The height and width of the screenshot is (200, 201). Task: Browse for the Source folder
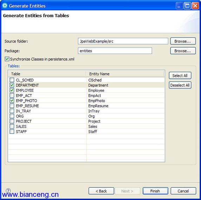tap(183, 41)
